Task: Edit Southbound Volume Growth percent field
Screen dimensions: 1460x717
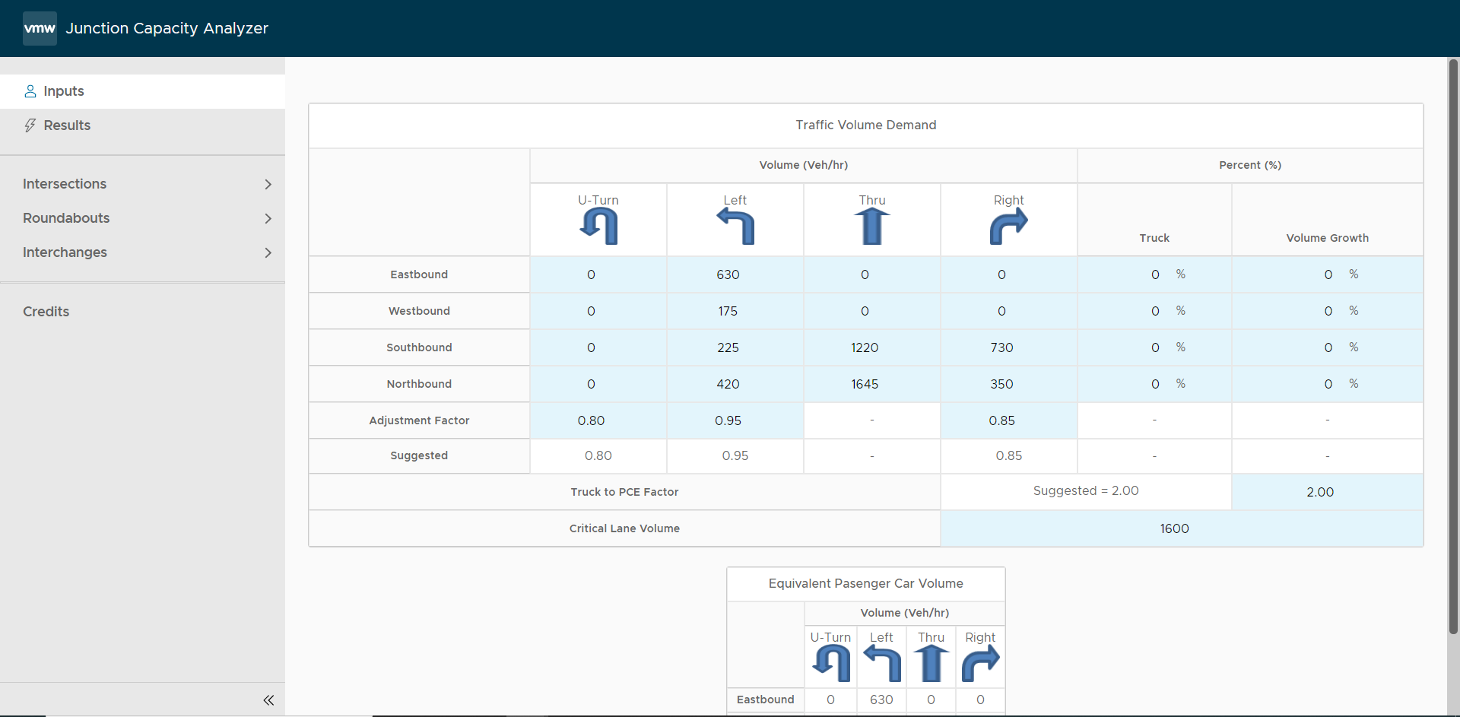Action: (x=1328, y=347)
